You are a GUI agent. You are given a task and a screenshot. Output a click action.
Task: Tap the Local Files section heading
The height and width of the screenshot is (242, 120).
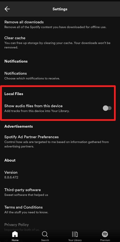(x=14, y=94)
